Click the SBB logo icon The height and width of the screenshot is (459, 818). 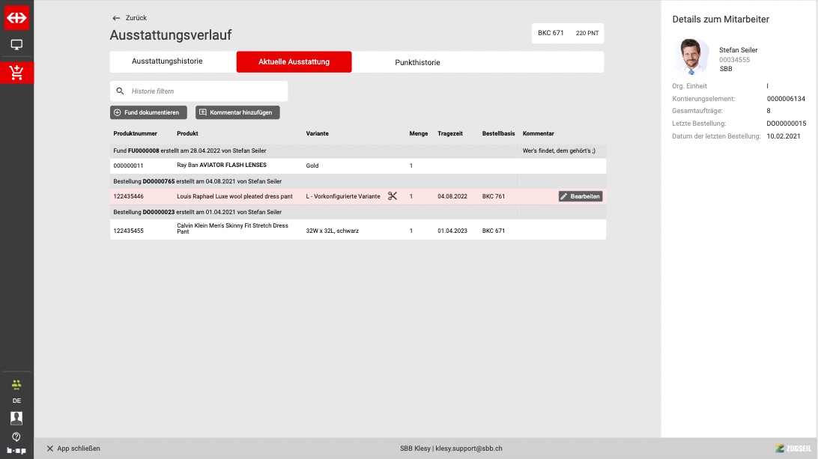click(16, 18)
